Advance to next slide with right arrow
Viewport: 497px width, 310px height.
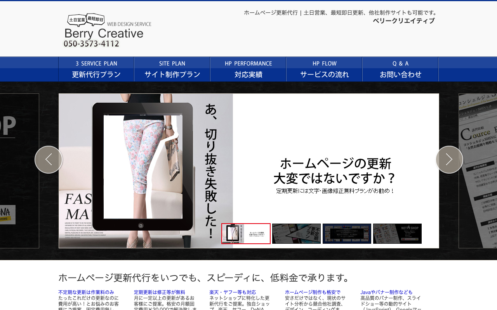[449, 160]
